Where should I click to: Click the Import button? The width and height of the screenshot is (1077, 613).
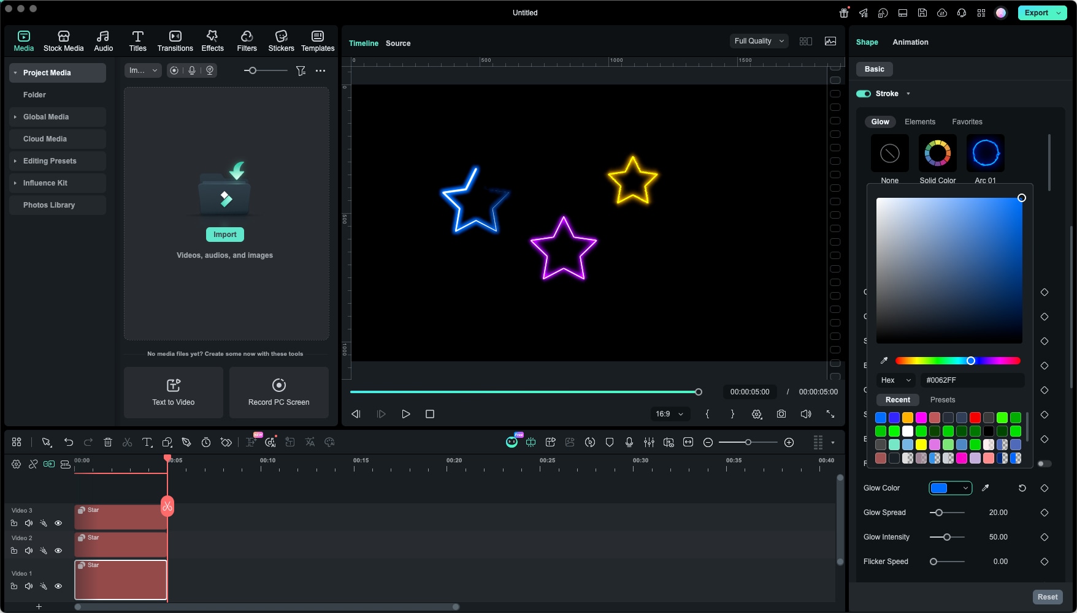pos(225,235)
